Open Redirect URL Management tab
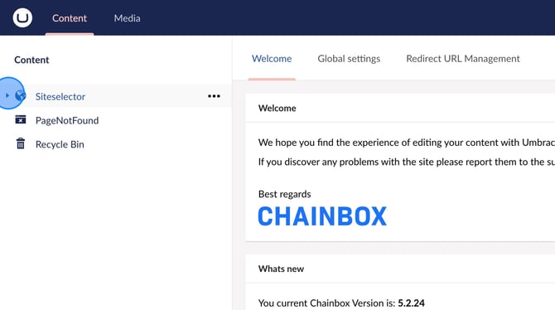 coord(462,59)
